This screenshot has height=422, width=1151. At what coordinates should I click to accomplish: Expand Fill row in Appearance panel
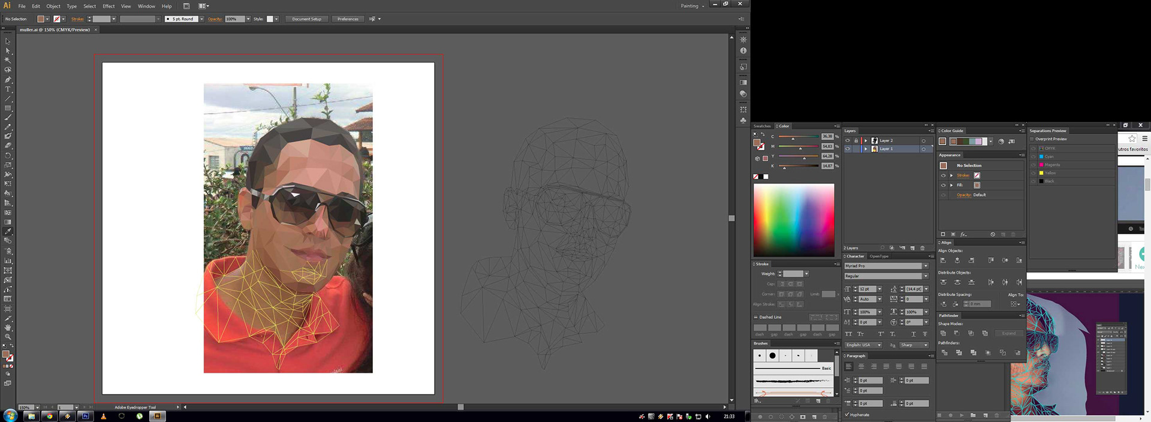(951, 185)
